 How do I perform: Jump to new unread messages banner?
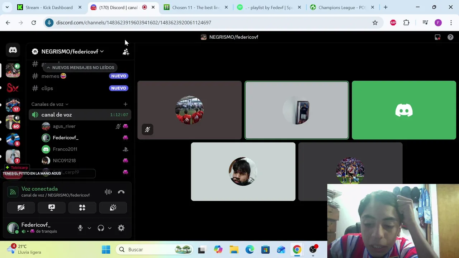point(80,67)
